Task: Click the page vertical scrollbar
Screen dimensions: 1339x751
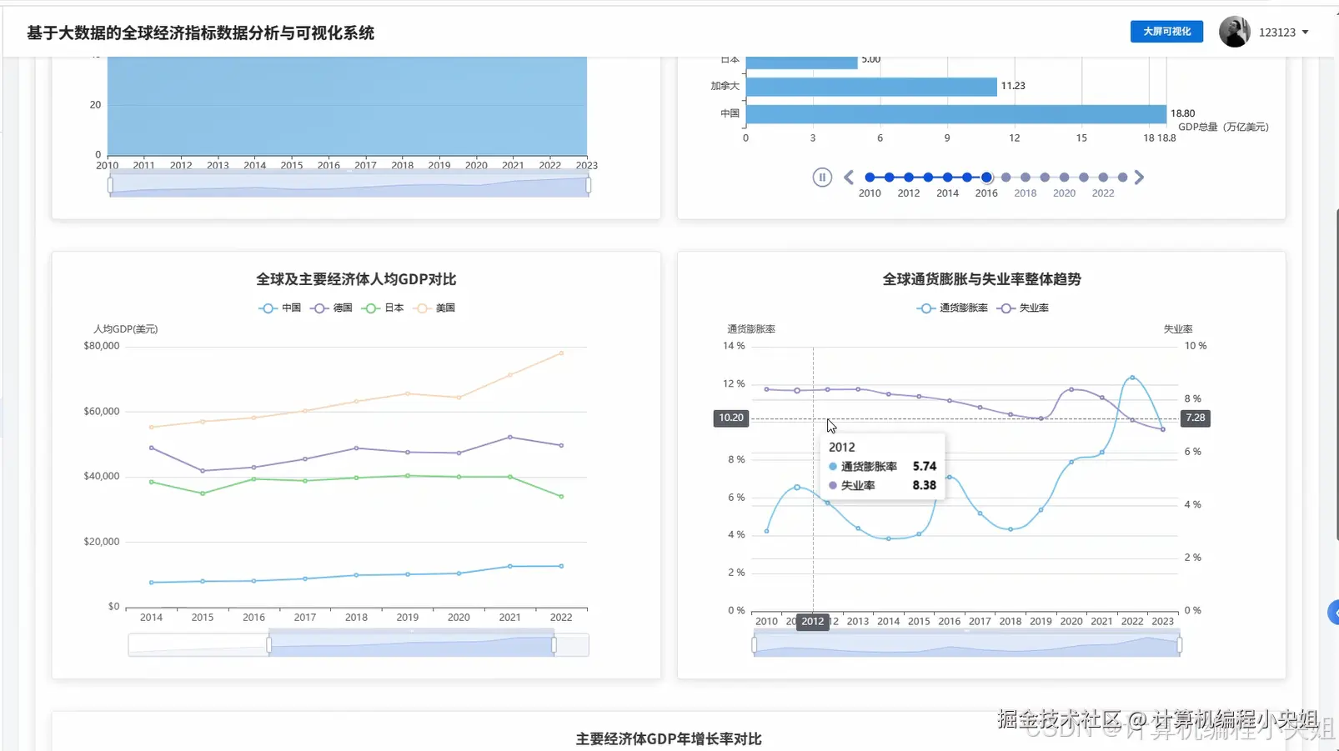Action: [x=1336, y=375]
